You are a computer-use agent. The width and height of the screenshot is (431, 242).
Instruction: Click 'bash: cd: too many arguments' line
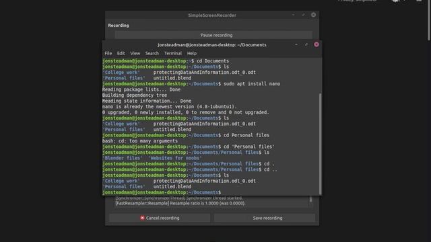(x=140, y=141)
